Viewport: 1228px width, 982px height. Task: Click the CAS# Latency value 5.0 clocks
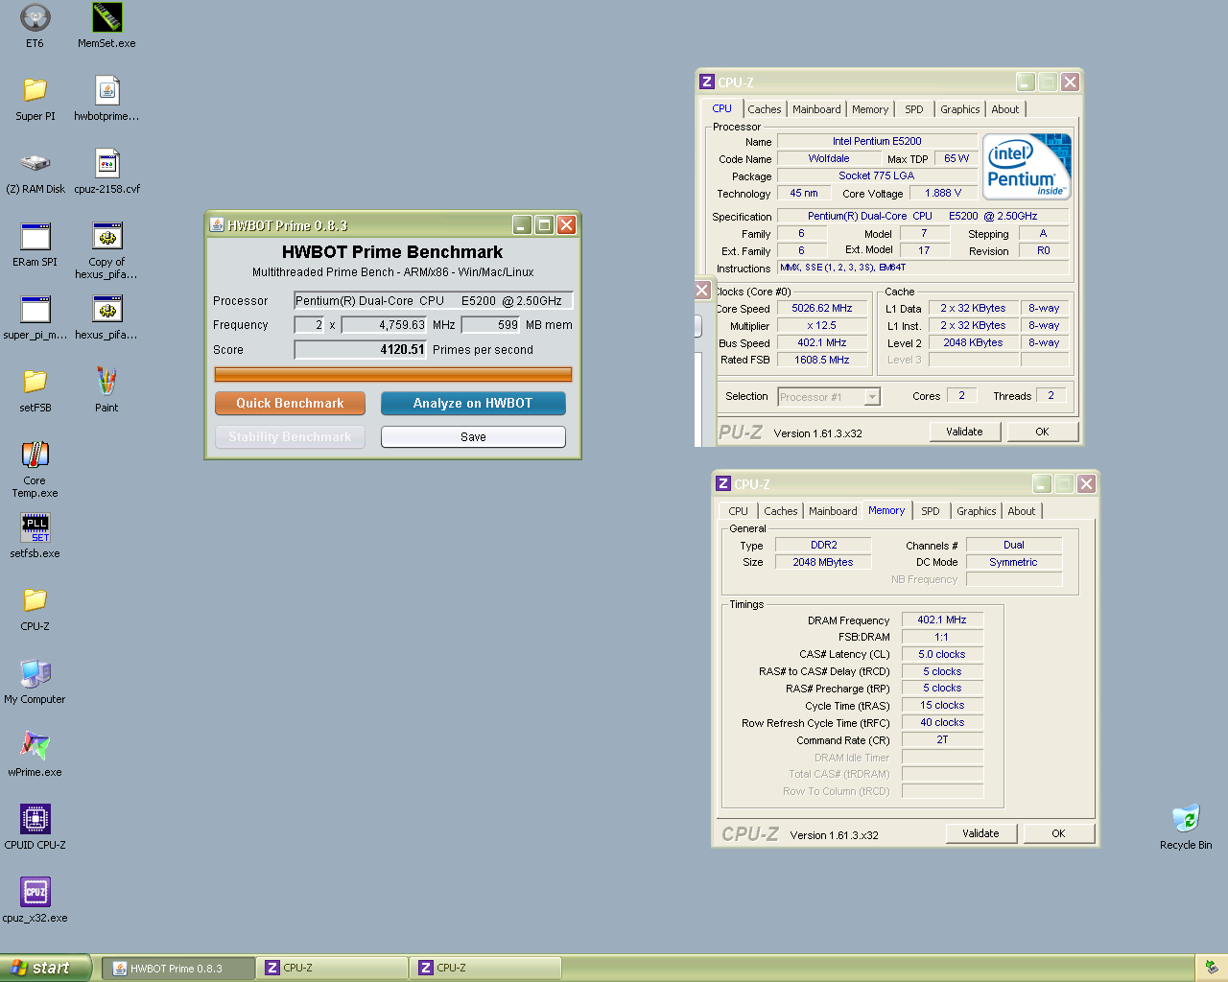(942, 655)
